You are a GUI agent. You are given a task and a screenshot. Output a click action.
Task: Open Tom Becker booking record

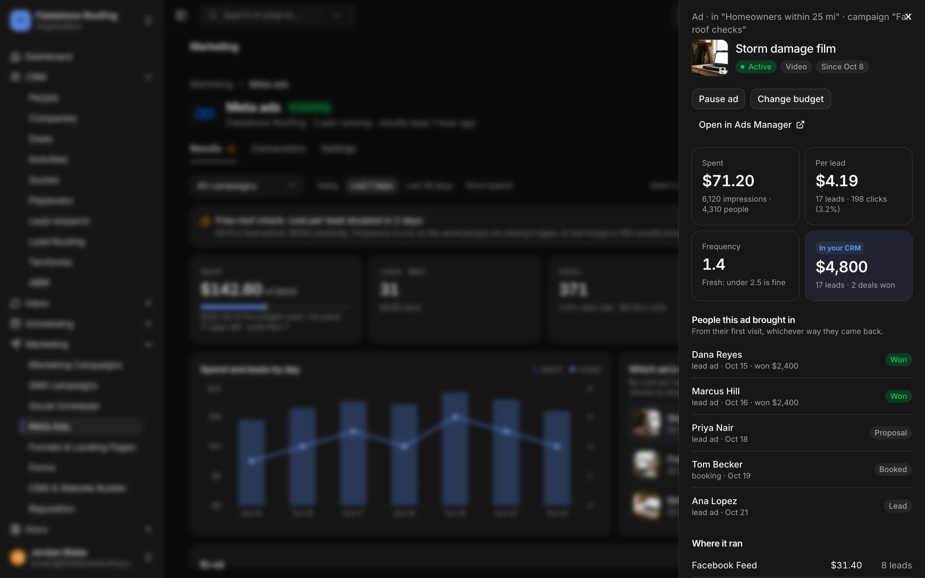802,469
